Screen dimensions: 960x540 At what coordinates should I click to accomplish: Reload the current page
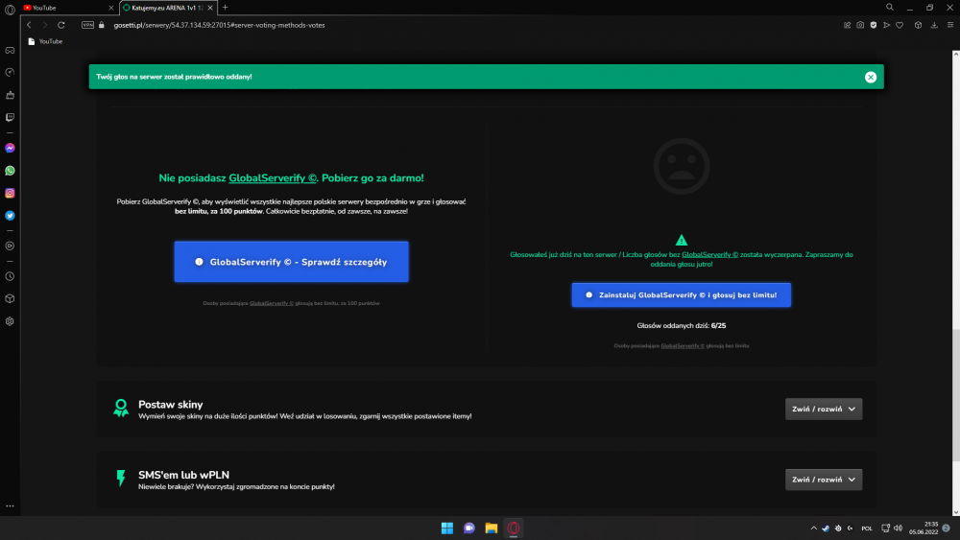coord(61,25)
